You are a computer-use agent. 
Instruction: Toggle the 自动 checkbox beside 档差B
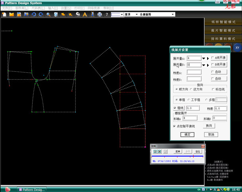[213, 79]
